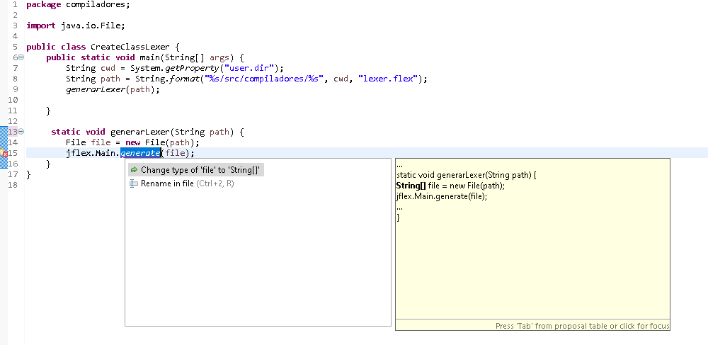Click the rename icon beside Rename in file
The width and height of the screenshot is (708, 345).
(x=134, y=183)
